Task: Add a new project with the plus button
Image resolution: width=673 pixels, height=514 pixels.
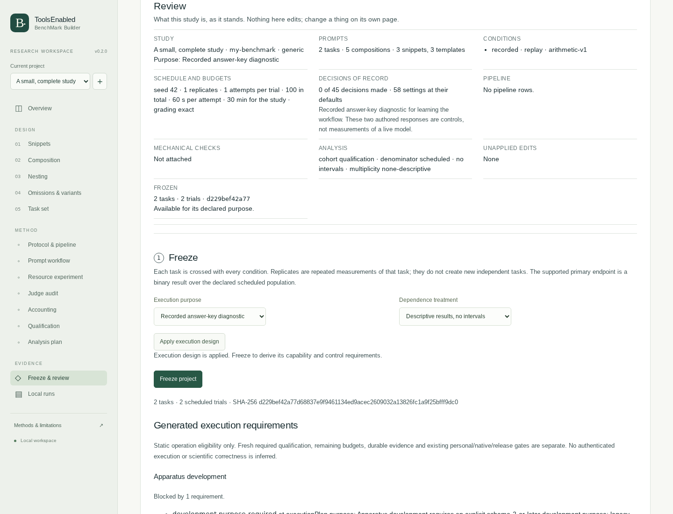Action: point(100,81)
